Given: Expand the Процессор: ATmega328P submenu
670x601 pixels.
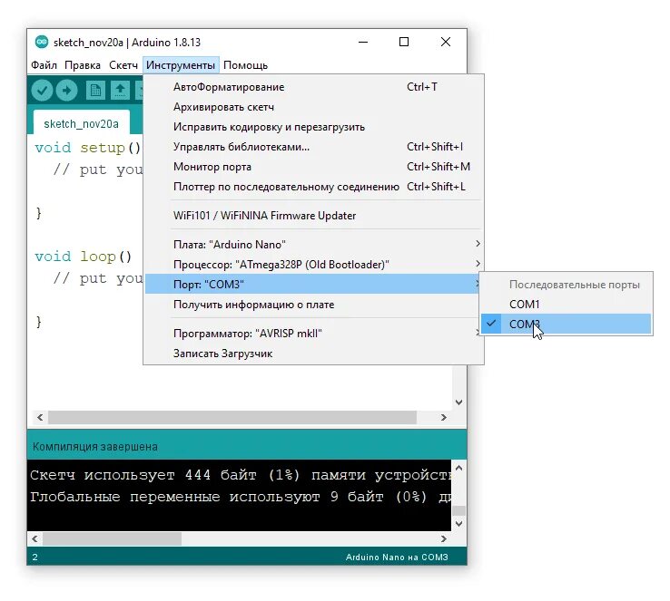Looking at the screenshot, I should (314, 265).
